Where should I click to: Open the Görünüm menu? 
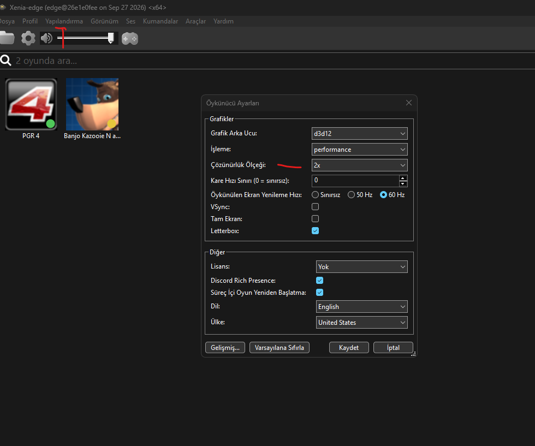coord(104,21)
